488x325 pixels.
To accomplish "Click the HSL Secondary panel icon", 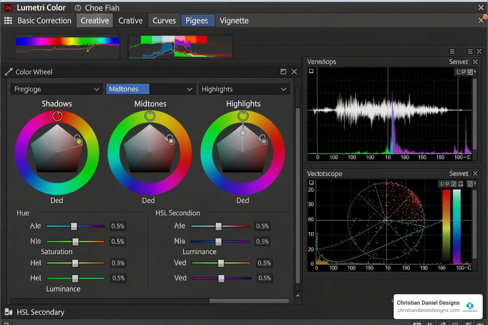I will (9, 312).
